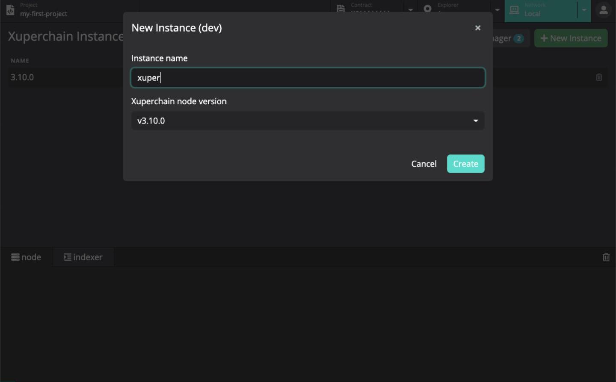The image size is (616, 382).
Task: Open the my-first-project project selector
Action: tap(43, 14)
